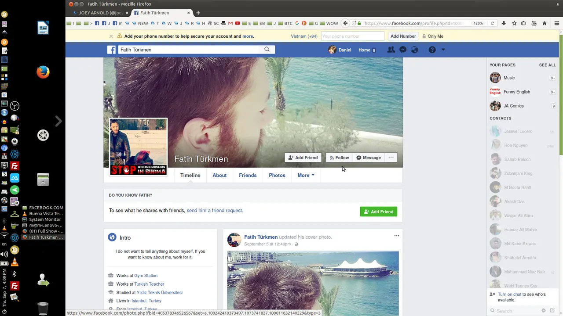Switch to the Photos tab
This screenshot has height=316, width=563.
(277, 175)
